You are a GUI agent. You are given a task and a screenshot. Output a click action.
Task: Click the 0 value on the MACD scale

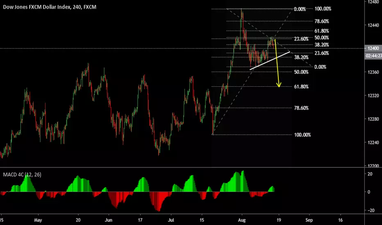point(369,192)
